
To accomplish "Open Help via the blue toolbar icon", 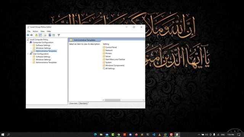I will pos(50,35).
